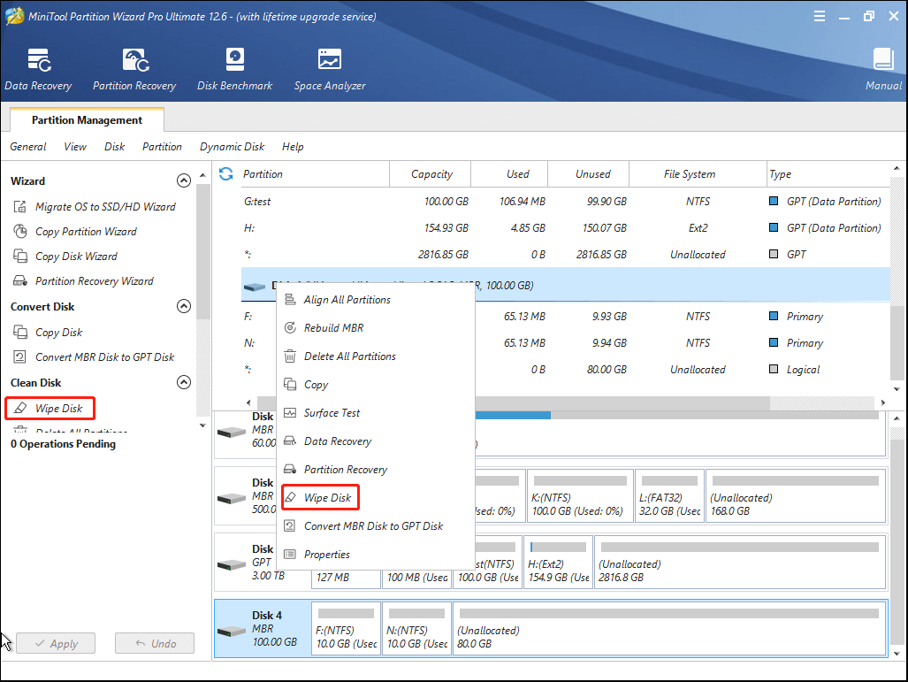Select the G:test partition row
The image size is (908, 682).
coord(565,202)
